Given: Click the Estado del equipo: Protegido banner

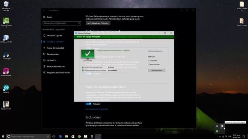Looking at the screenshot, I should coord(124,37).
